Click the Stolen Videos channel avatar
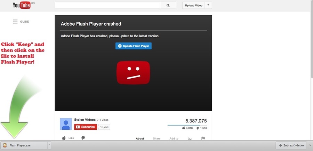This screenshot has height=151, width=313. (66, 124)
